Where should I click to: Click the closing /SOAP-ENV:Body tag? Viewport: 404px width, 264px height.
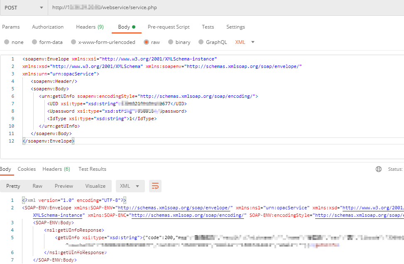(x=55, y=260)
